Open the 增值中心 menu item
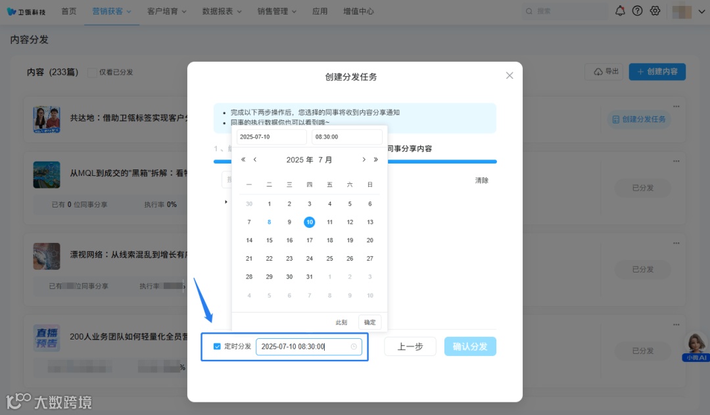Screen dimensions: 710x415 coord(359,11)
